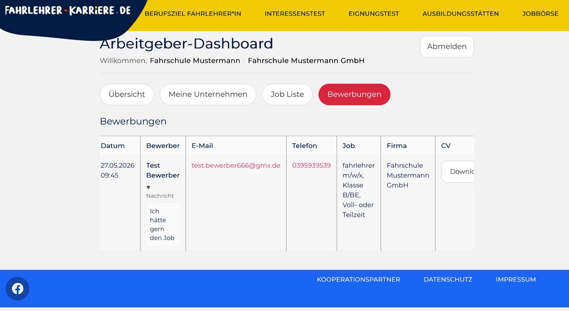Click phone number 0395939539
The image size is (569, 311).
[x=311, y=166]
